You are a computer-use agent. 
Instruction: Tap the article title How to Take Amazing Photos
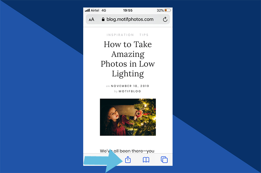[128, 59]
